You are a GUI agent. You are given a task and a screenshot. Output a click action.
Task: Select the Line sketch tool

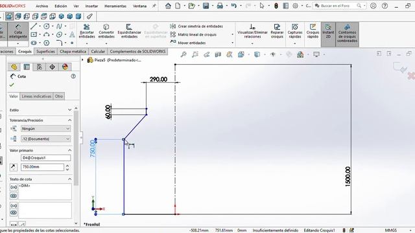[34, 26]
